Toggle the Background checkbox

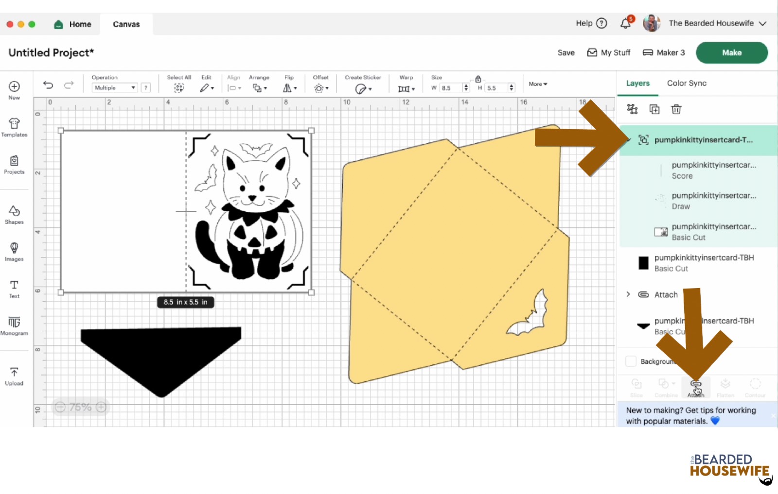[x=631, y=361]
